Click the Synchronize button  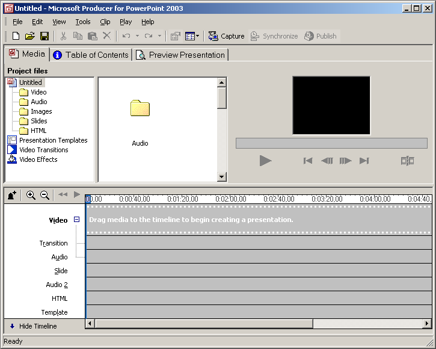pyautogui.click(x=274, y=36)
